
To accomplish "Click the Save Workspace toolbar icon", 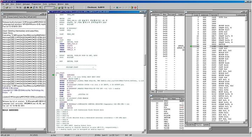I will point(62,8).
